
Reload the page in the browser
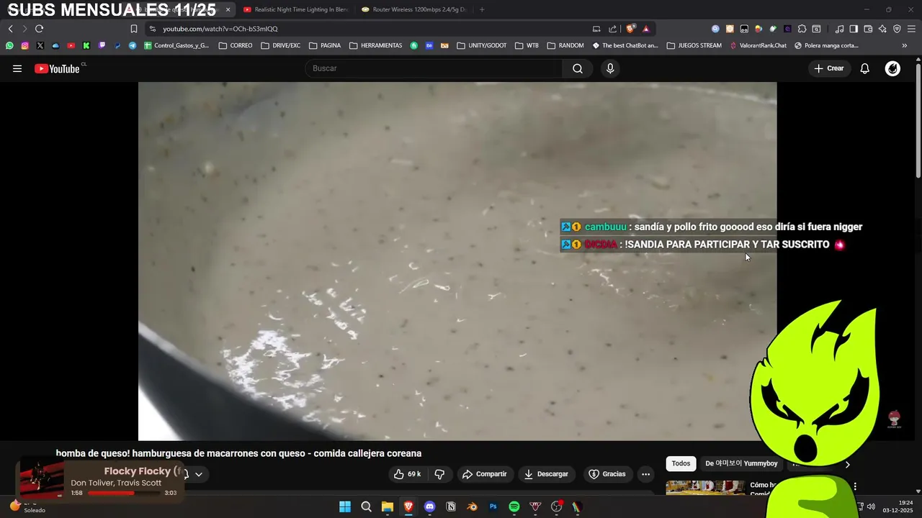tap(40, 29)
